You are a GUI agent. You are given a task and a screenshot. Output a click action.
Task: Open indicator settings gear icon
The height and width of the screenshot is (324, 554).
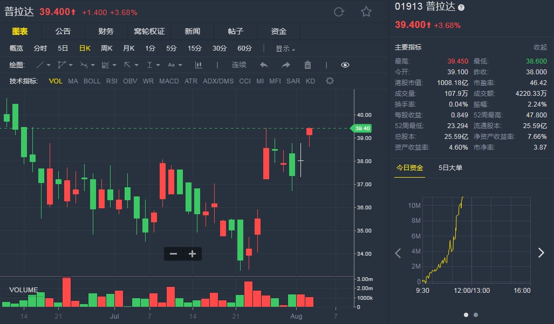tap(330, 81)
